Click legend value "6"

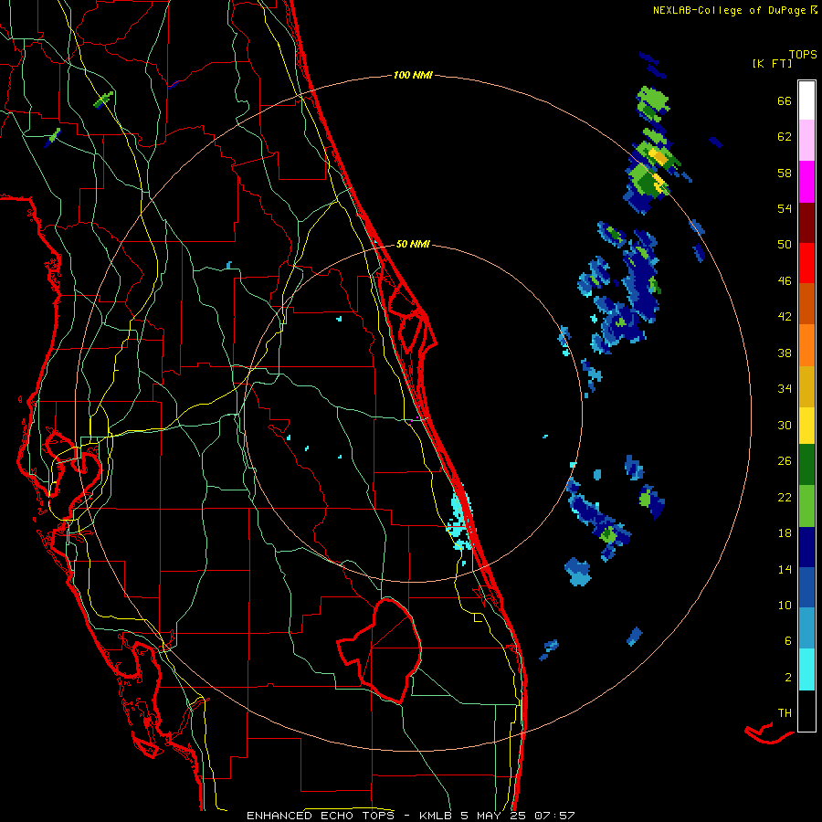(788, 641)
